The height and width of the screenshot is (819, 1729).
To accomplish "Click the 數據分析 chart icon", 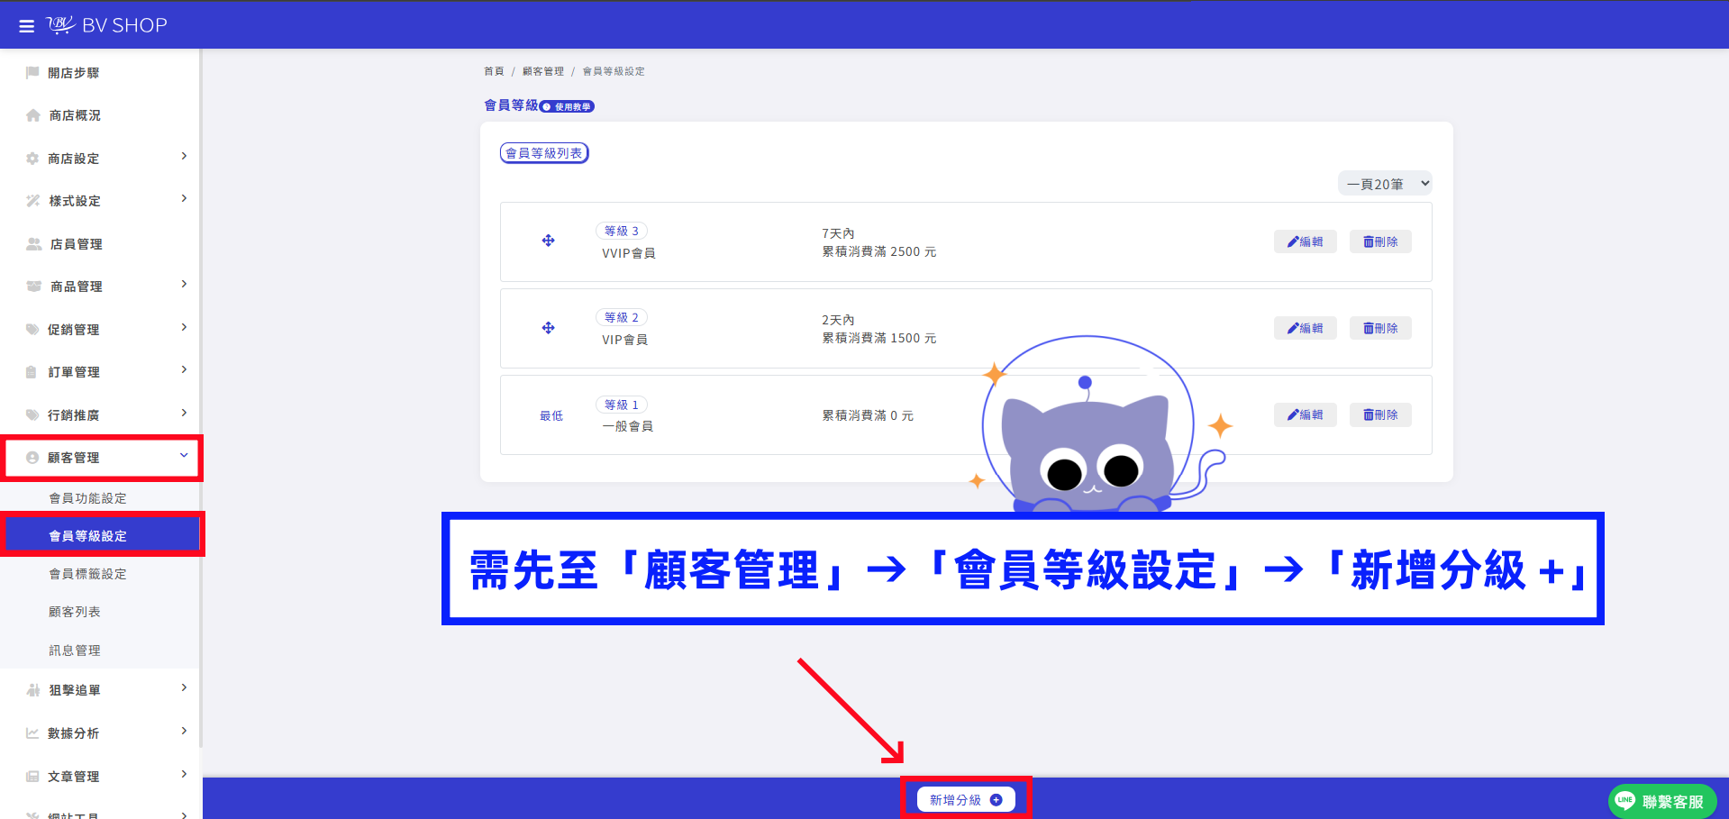I will point(32,733).
